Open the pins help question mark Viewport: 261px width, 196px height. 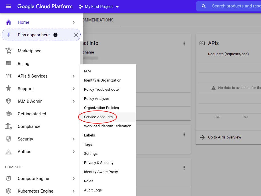(55, 35)
